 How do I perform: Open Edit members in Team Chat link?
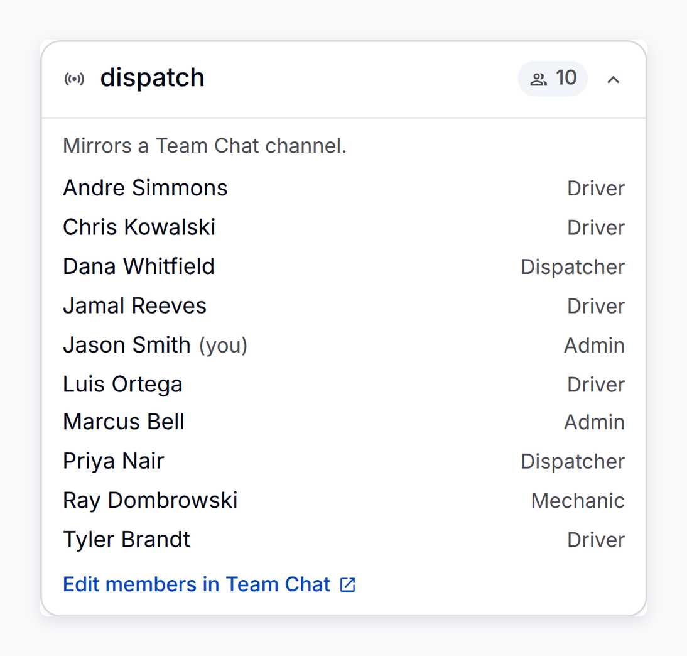point(210,584)
